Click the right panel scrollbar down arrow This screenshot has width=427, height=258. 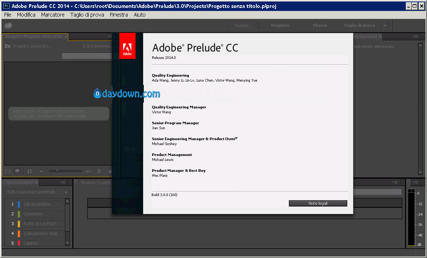pyautogui.click(x=420, y=172)
